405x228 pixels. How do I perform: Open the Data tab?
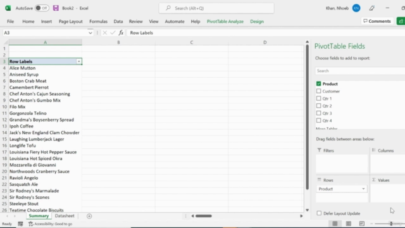[x=118, y=22]
